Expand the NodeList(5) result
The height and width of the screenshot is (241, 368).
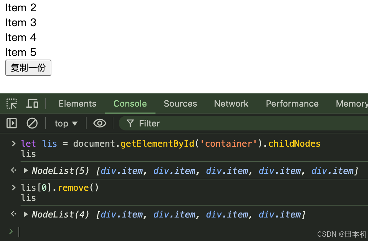pyautogui.click(x=26, y=170)
